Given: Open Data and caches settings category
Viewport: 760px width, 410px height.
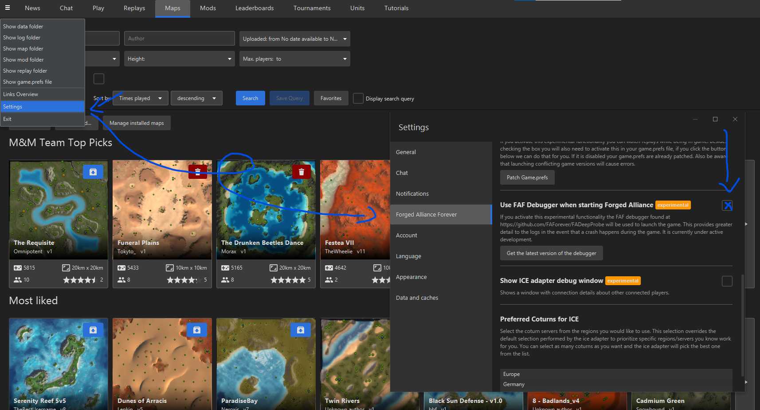Looking at the screenshot, I should (441, 298).
